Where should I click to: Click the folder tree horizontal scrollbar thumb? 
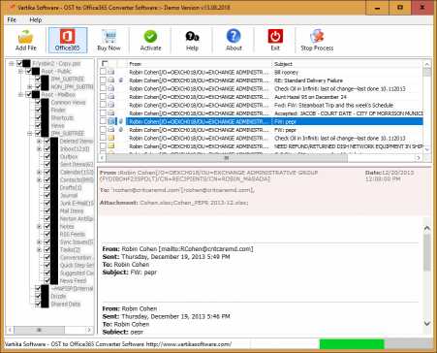coord(39,330)
